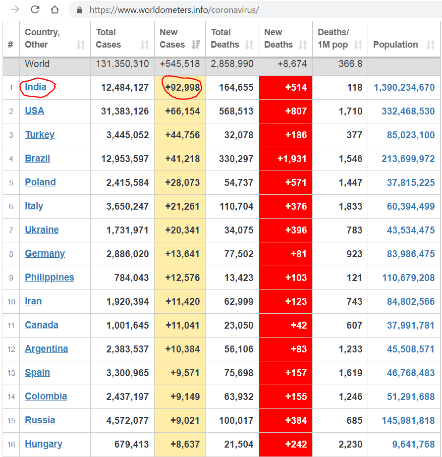Click Iran population 84,802,566 link
Image resolution: width=442 pixels, height=457 pixels.
tap(410, 302)
